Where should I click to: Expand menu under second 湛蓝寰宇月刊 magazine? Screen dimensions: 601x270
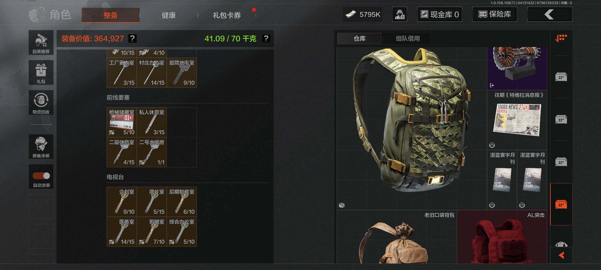(522, 205)
